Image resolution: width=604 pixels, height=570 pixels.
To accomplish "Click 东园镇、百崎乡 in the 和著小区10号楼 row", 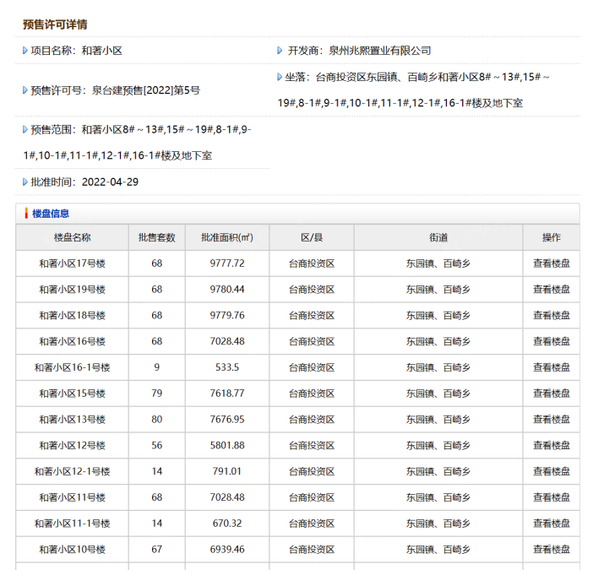I will pos(438,549).
